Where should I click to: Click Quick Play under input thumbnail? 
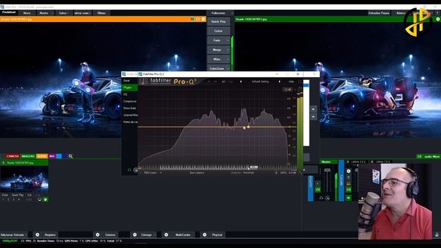coord(17,195)
